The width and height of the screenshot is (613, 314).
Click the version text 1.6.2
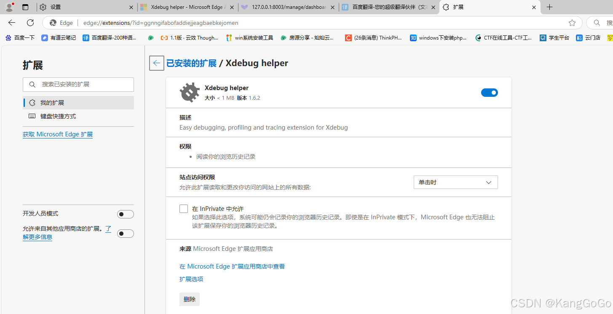[254, 98]
